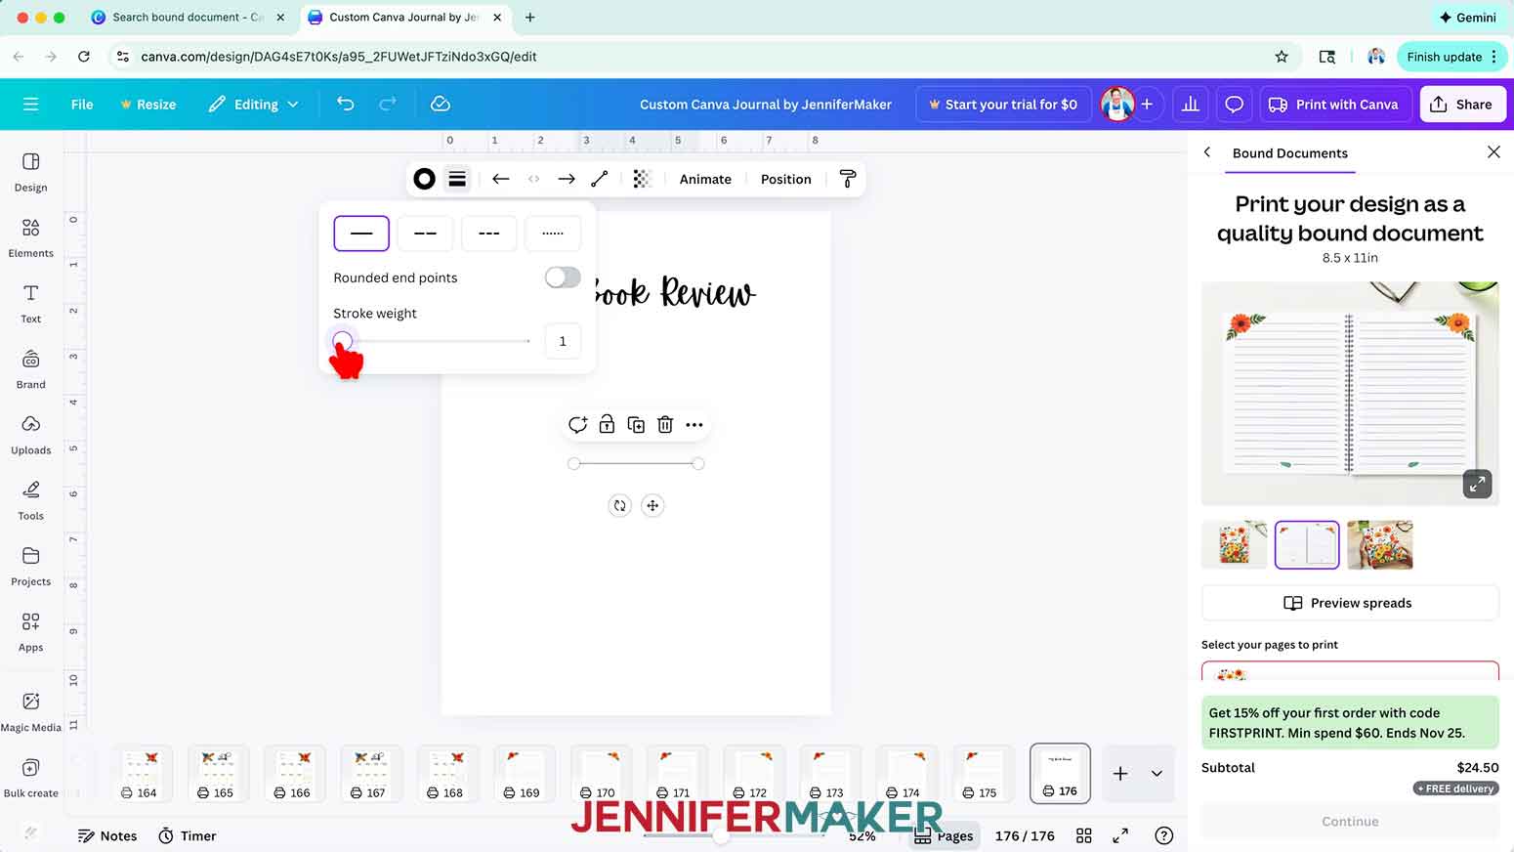The image size is (1514, 852).
Task: Open the Projects panel in the sidebar
Action: pos(31,566)
